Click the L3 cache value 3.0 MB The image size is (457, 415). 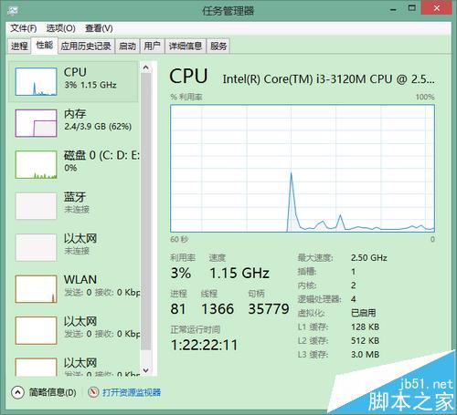point(366,355)
